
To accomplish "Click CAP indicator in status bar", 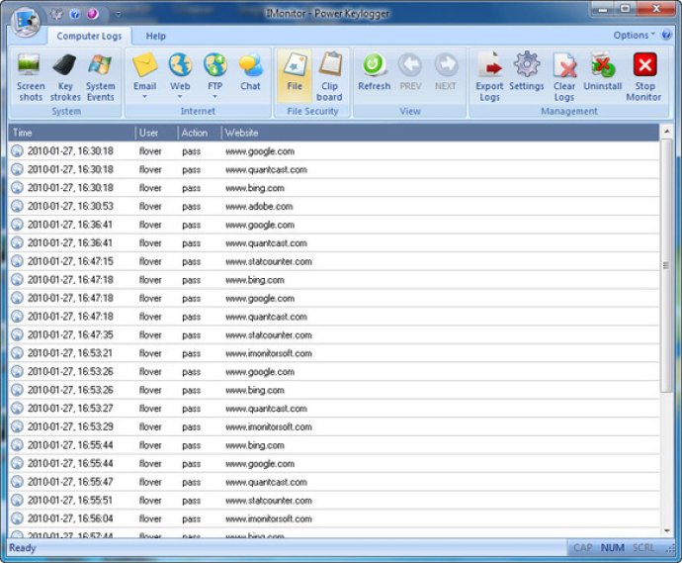I will (x=583, y=548).
